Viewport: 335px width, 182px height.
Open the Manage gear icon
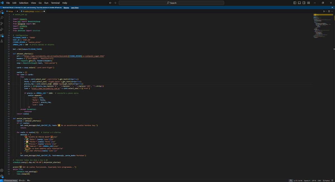click(x=2, y=176)
